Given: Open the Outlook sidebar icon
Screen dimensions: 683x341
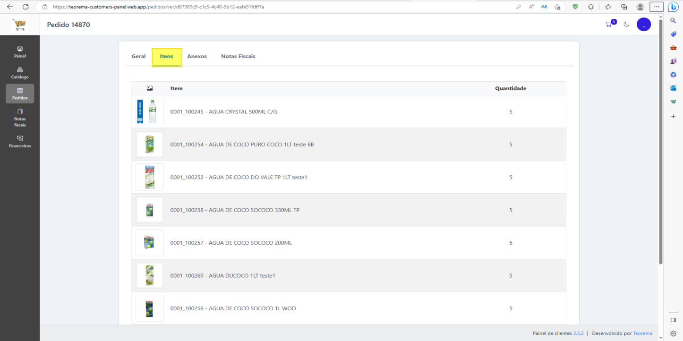Looking at the screenshot, I should tap(673, 88).
